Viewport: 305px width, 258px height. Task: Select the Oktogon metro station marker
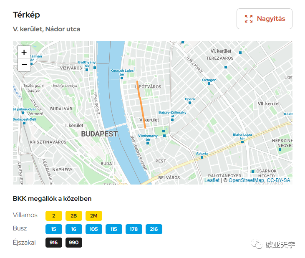pos(209,83)
